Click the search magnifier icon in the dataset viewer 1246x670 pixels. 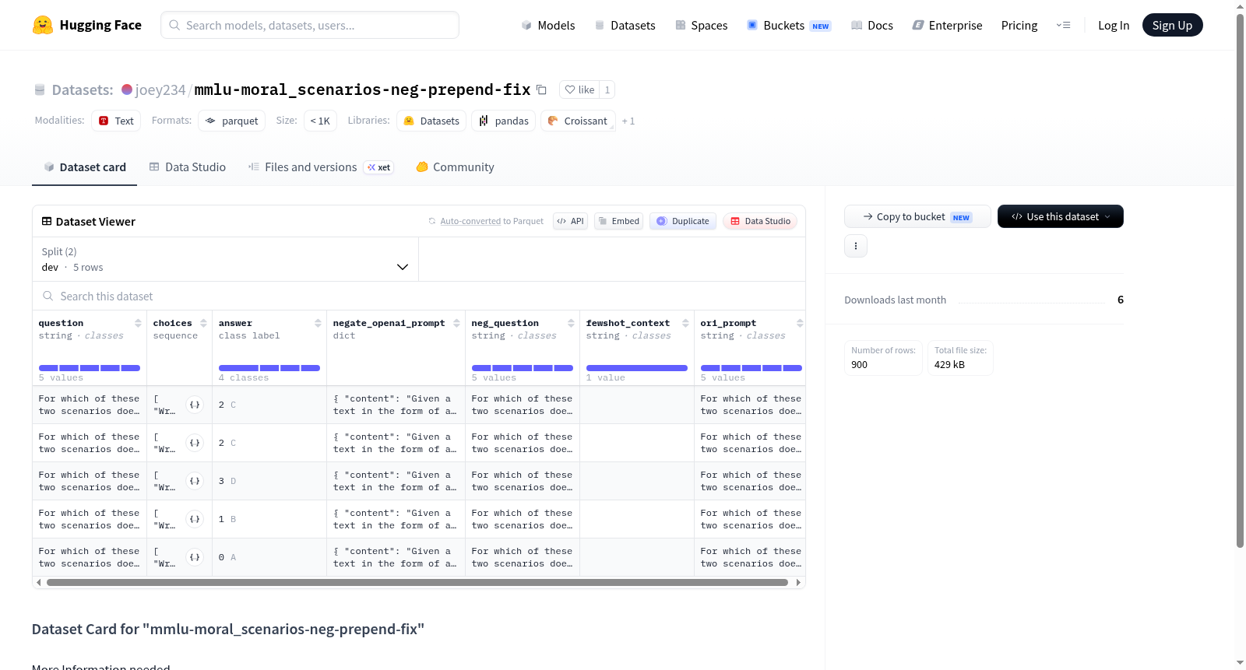click(48, 296)
